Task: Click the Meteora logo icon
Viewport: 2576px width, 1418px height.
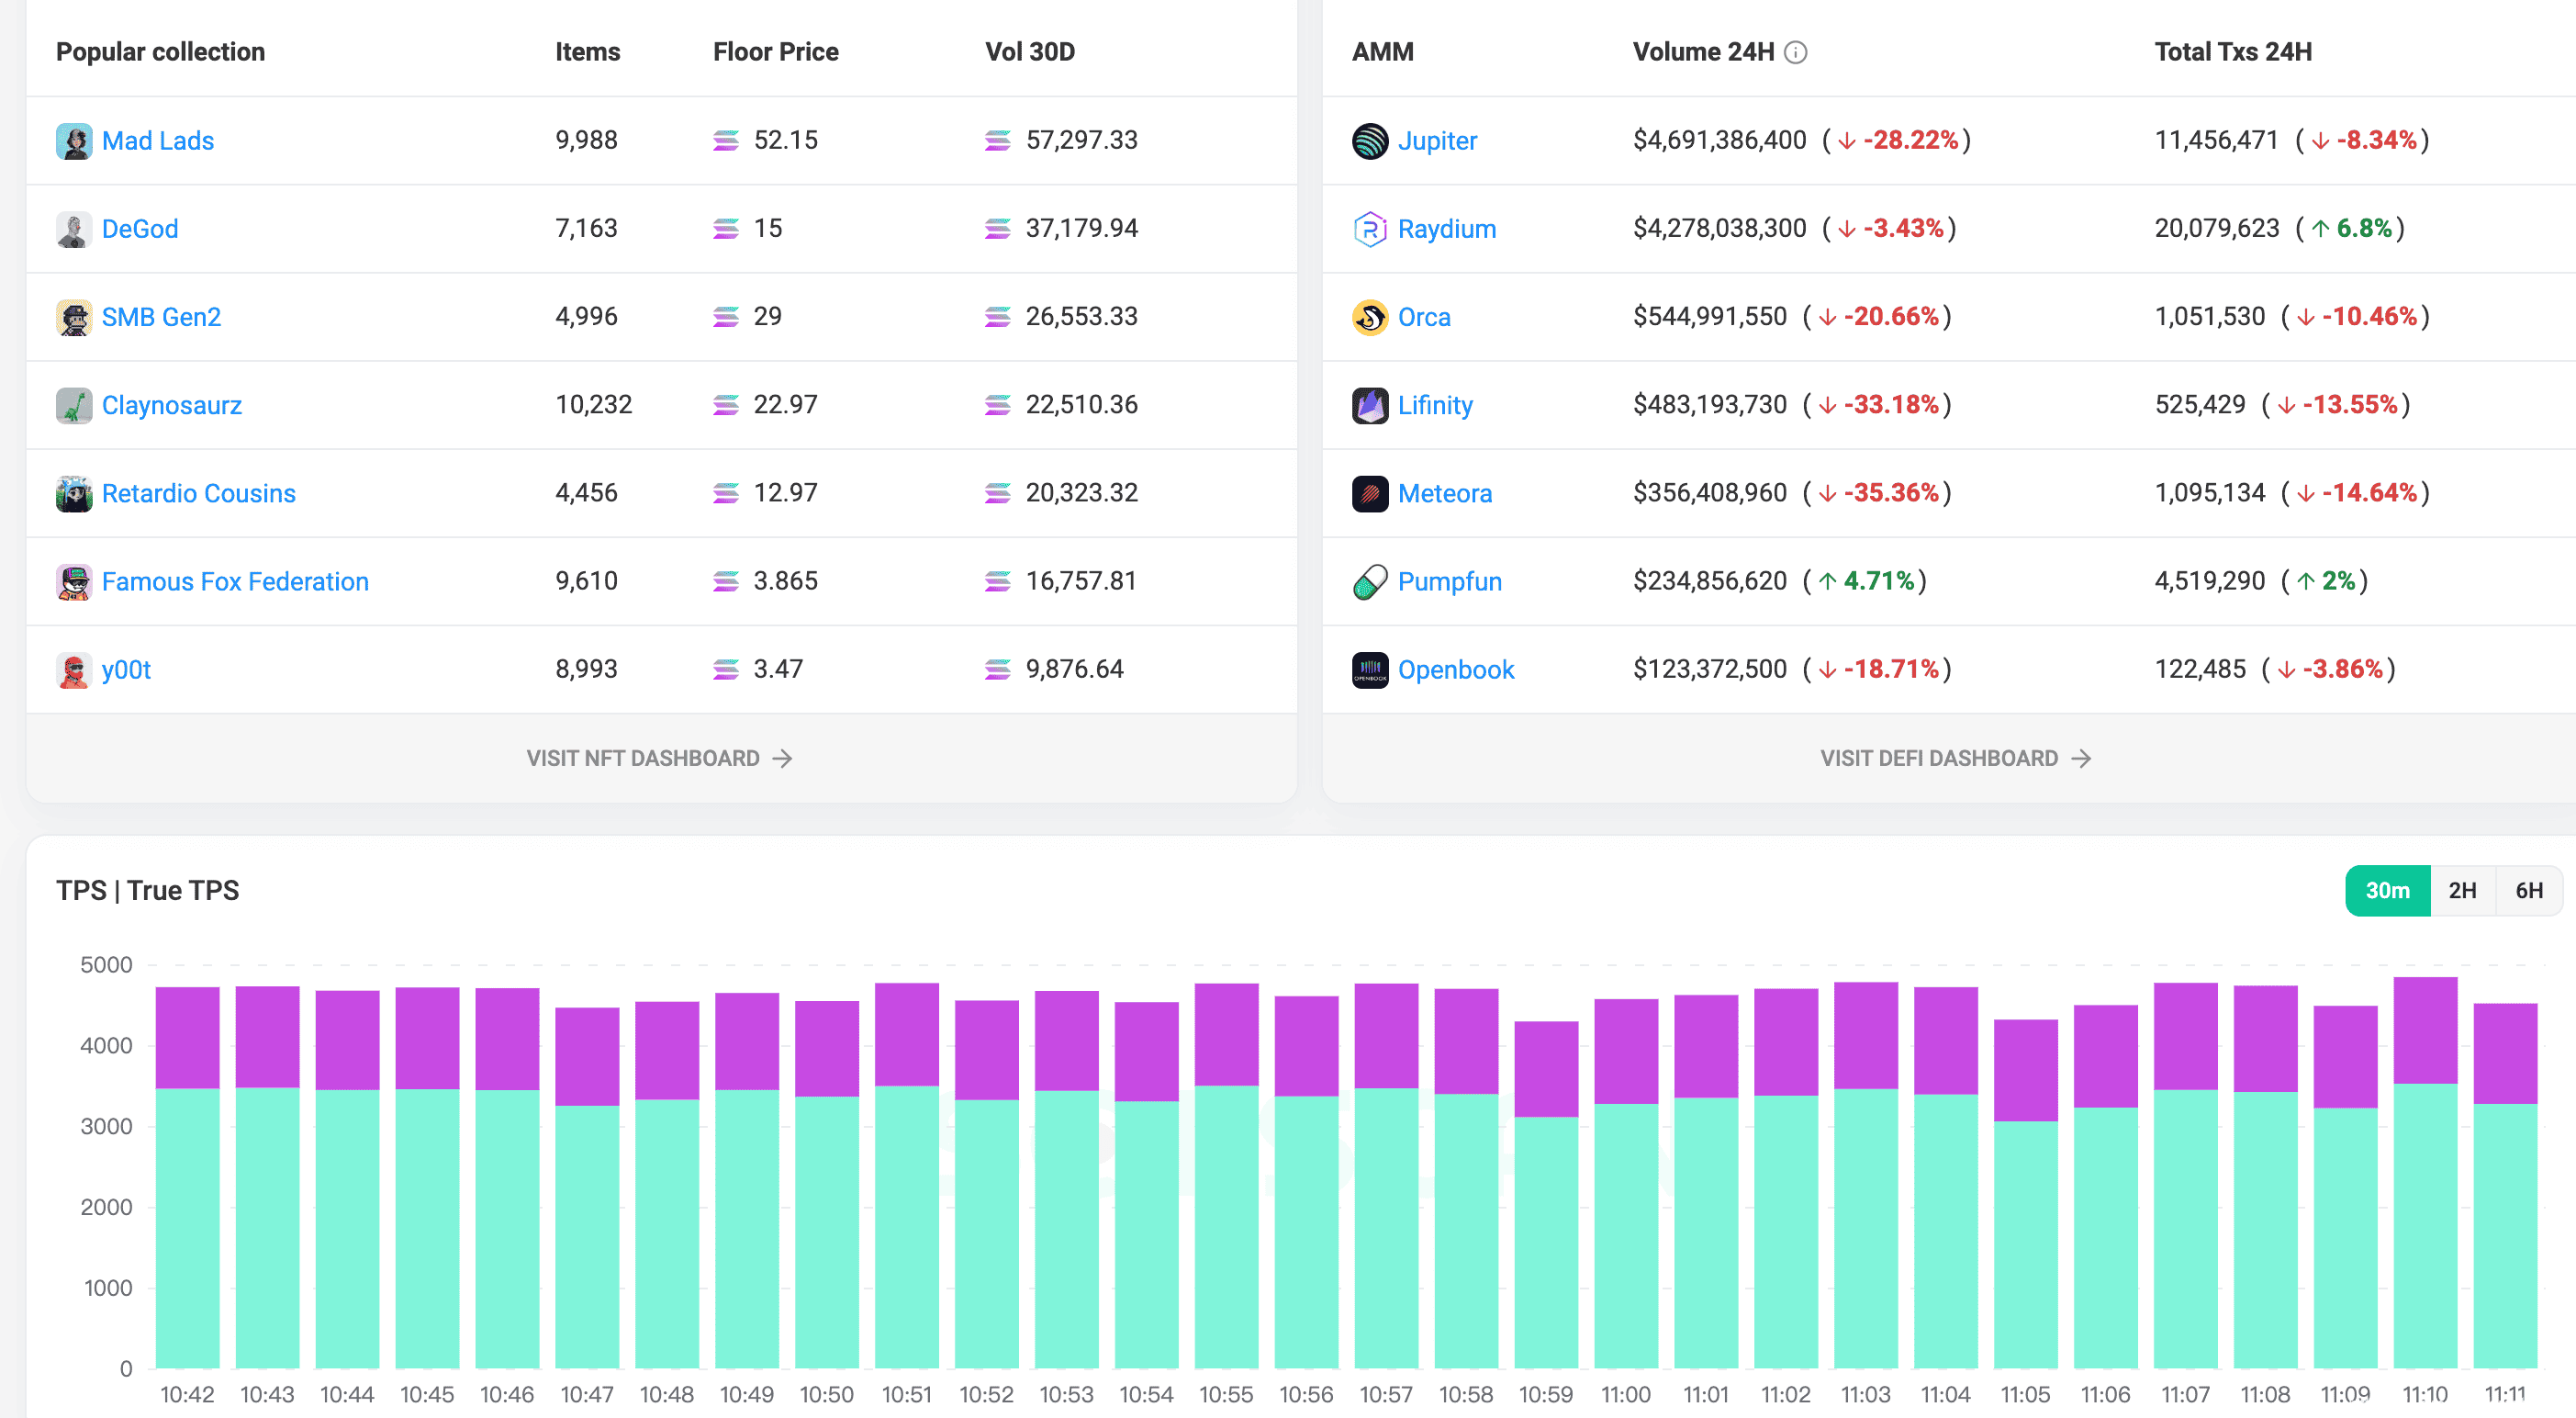Action: (1369, 493)
